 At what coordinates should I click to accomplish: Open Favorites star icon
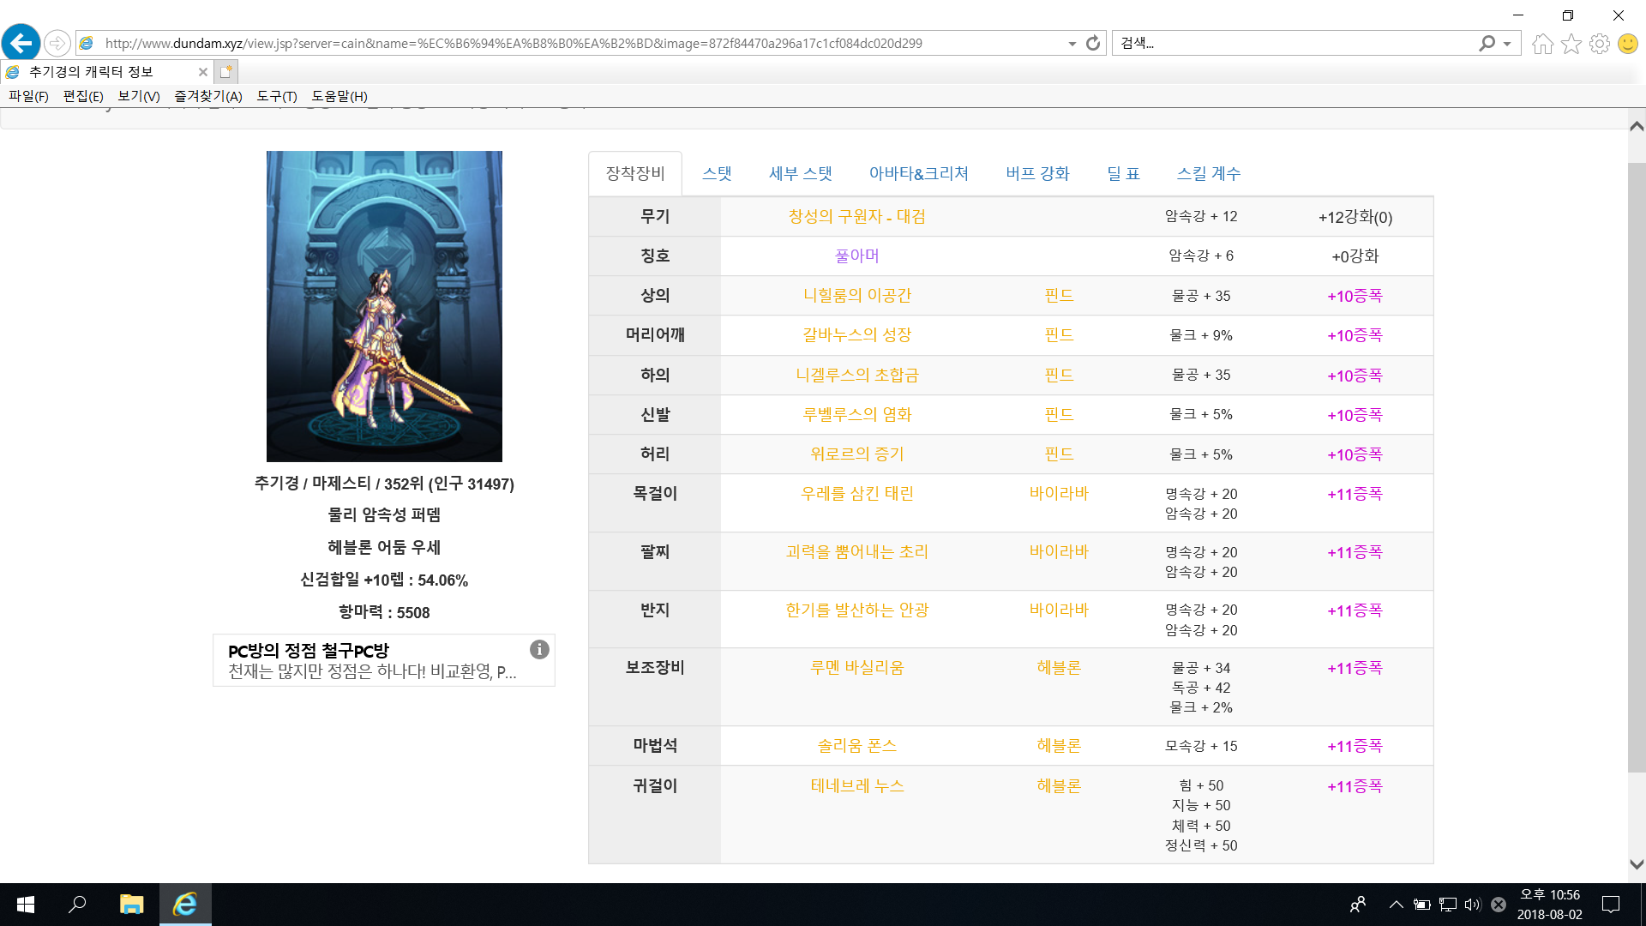click(1571, 44)
